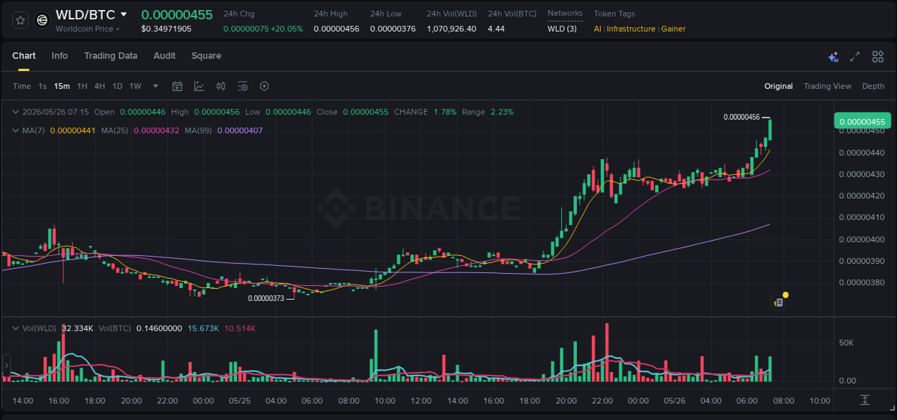Click the CHANGE value 1.78%
Screen dimensions: 897x420
445,112
